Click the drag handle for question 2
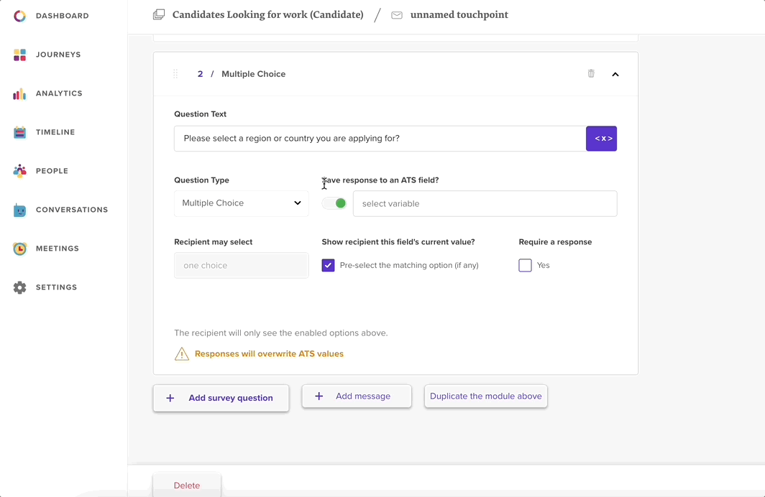The width and height of the screenshot is (765, 497). coord(175,74)
